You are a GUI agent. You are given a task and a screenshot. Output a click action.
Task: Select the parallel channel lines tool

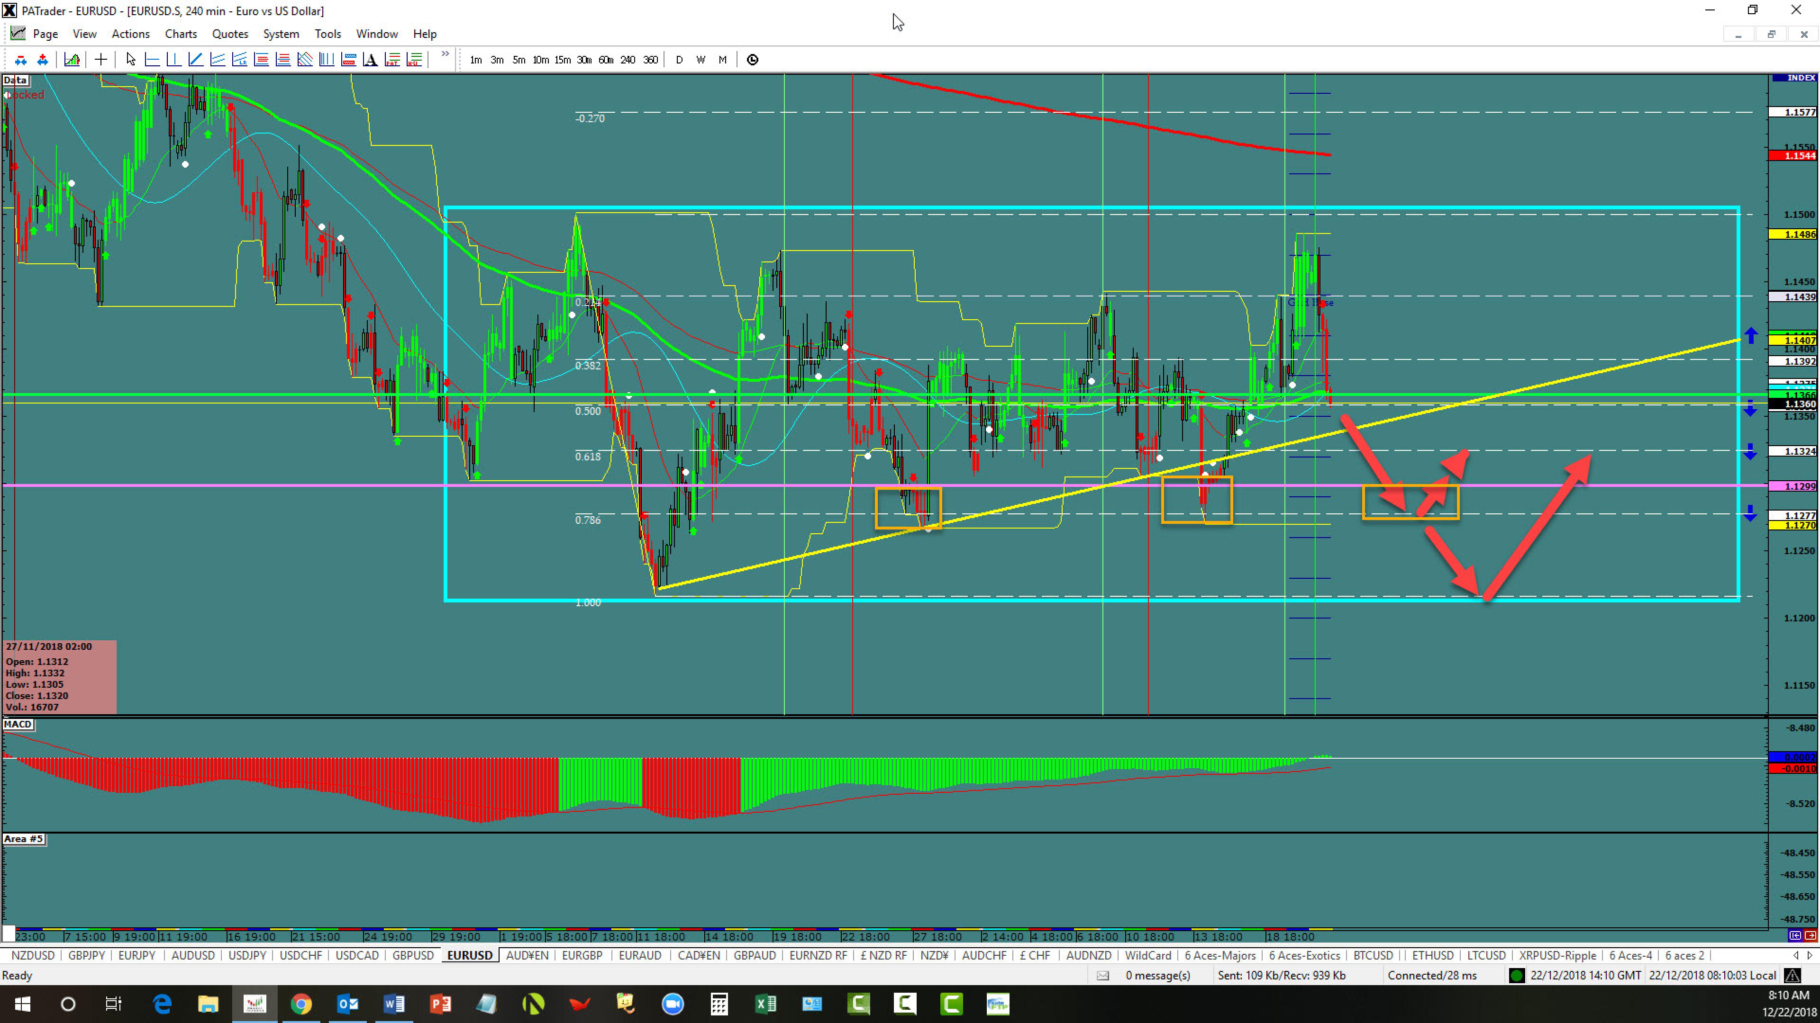pyautogui.click(x=218, y=60)
